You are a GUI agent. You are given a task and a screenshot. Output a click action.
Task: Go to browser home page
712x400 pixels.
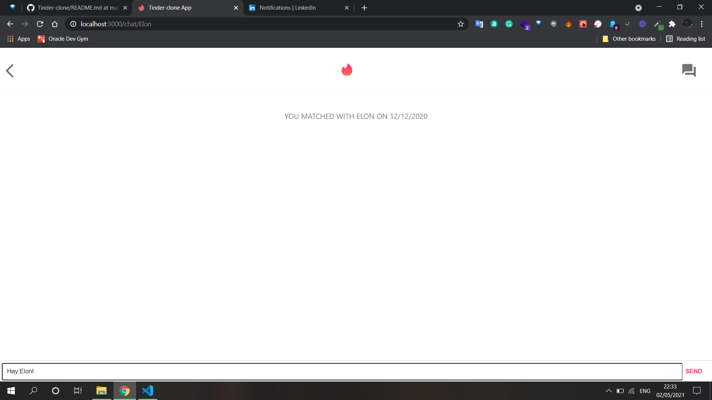[55, 24]
